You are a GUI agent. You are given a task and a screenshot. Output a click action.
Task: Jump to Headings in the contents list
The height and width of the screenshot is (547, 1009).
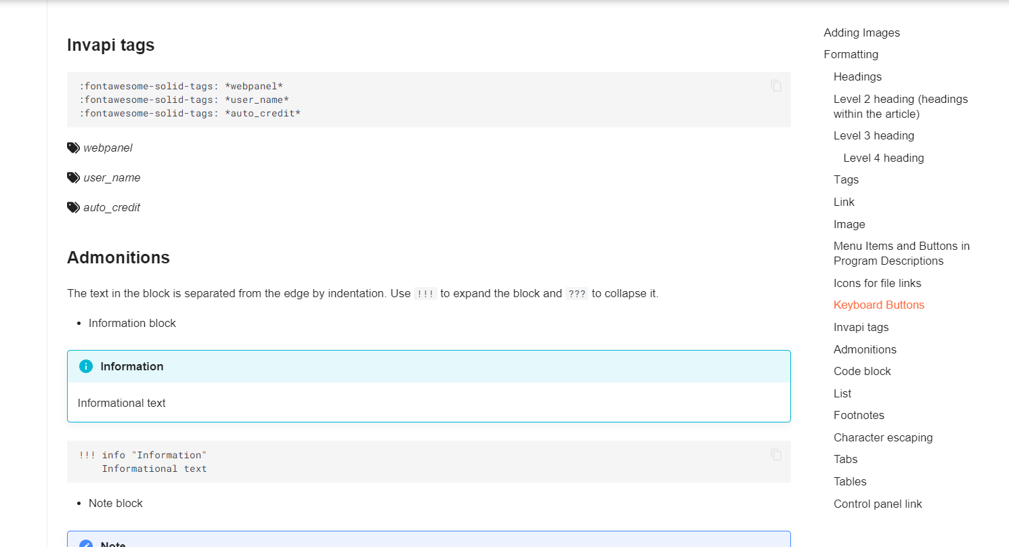pos(857,76)
